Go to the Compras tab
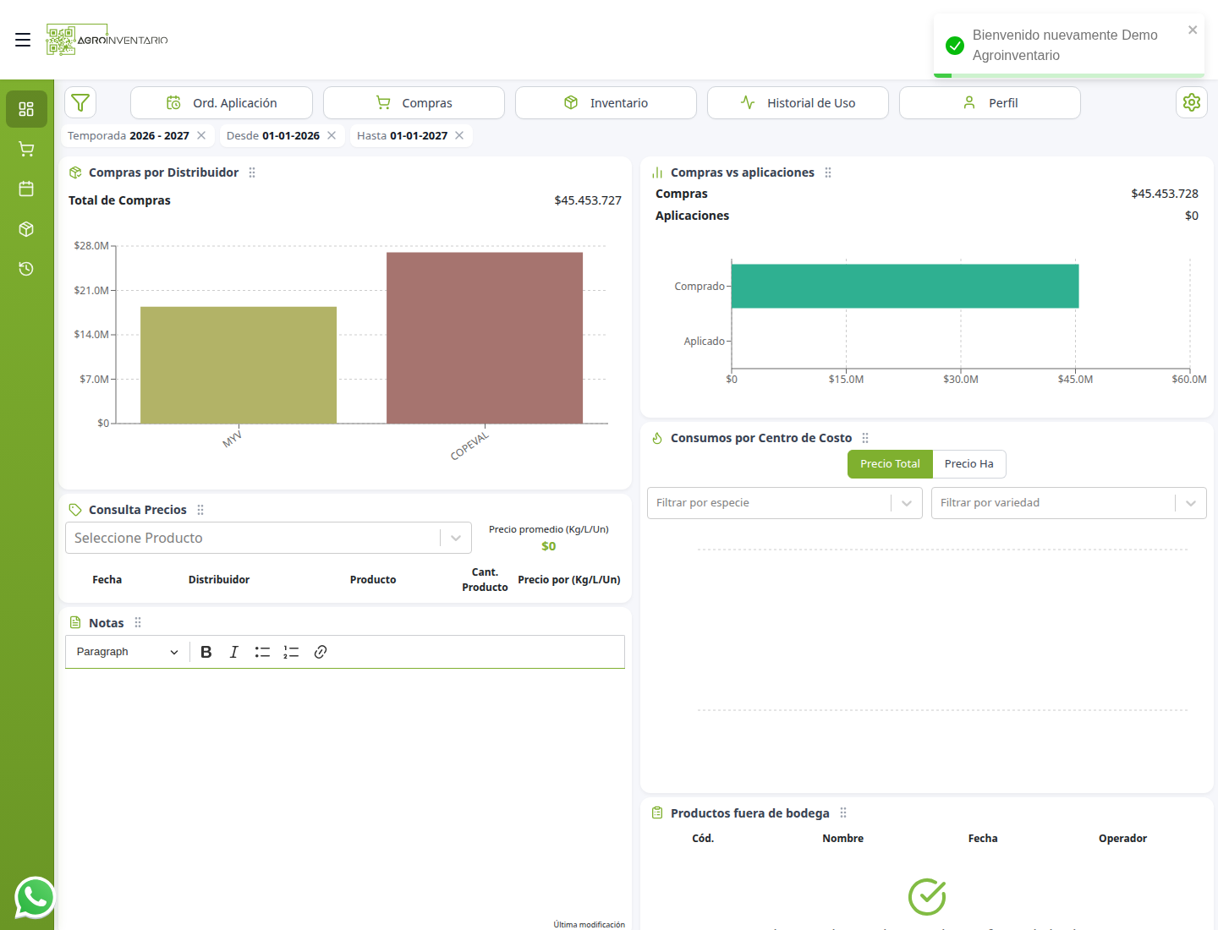The image size is (1218, 930). click(414, 103)
